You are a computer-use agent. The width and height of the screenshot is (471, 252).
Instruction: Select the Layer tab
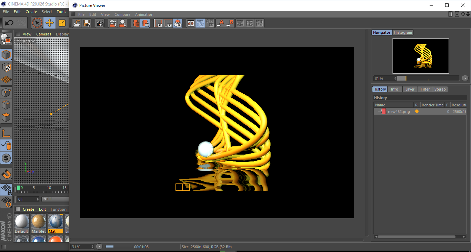coord(410,89)
